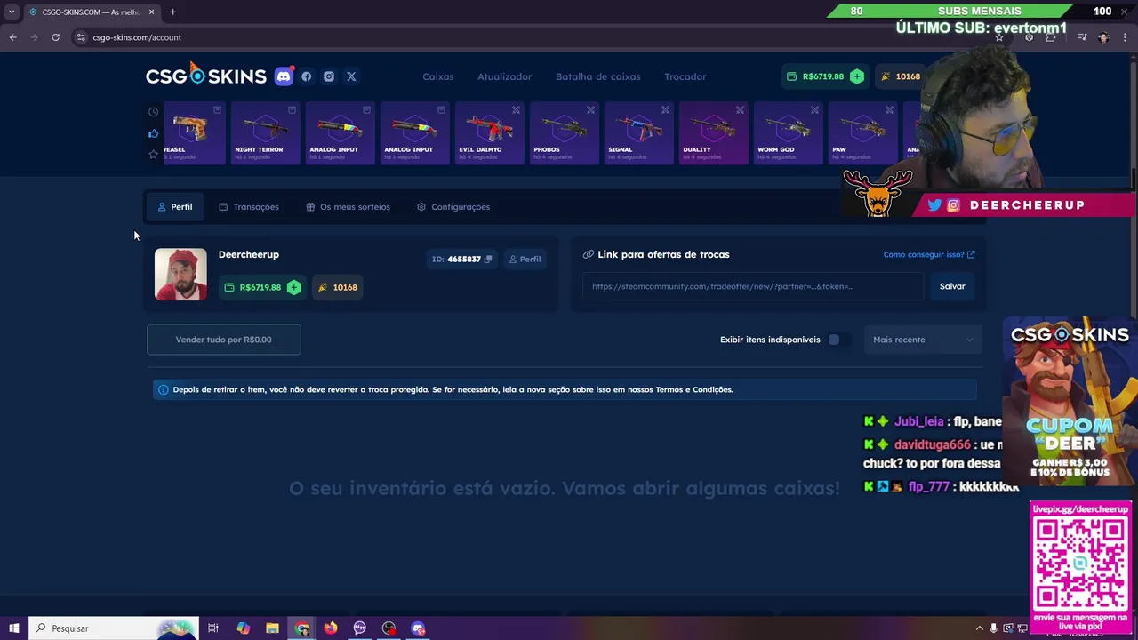Image resolution: width=1138 pixels, height=640 pixels.
Task: Open a new browser tab with plus icon
Action: click(172, 12)
